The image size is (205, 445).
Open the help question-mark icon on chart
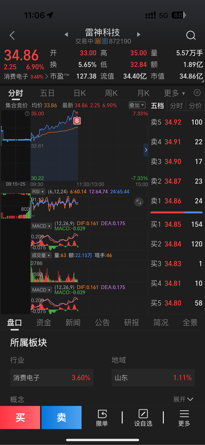(x=27, y=114)
